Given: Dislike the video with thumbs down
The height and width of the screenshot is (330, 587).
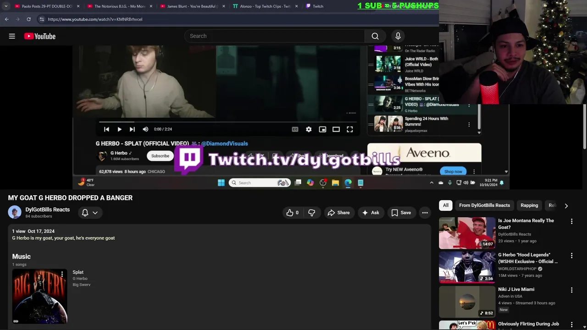Looking at the screenshot, I should pos(312,213).
